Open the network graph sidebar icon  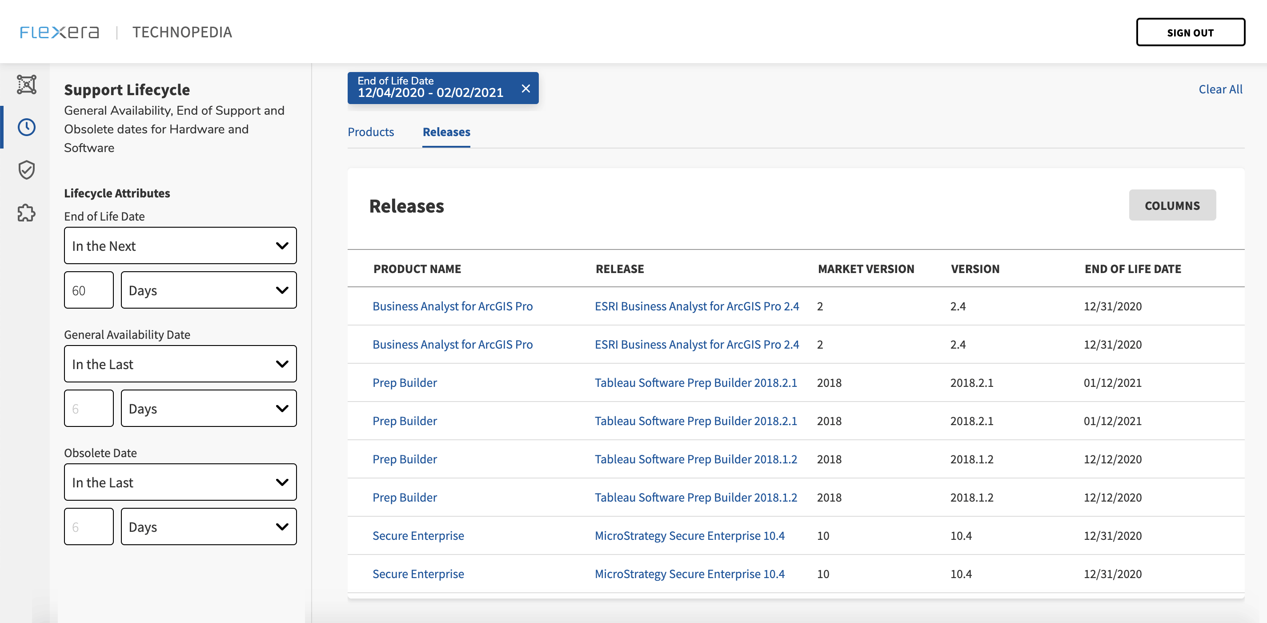pos(27,84)
